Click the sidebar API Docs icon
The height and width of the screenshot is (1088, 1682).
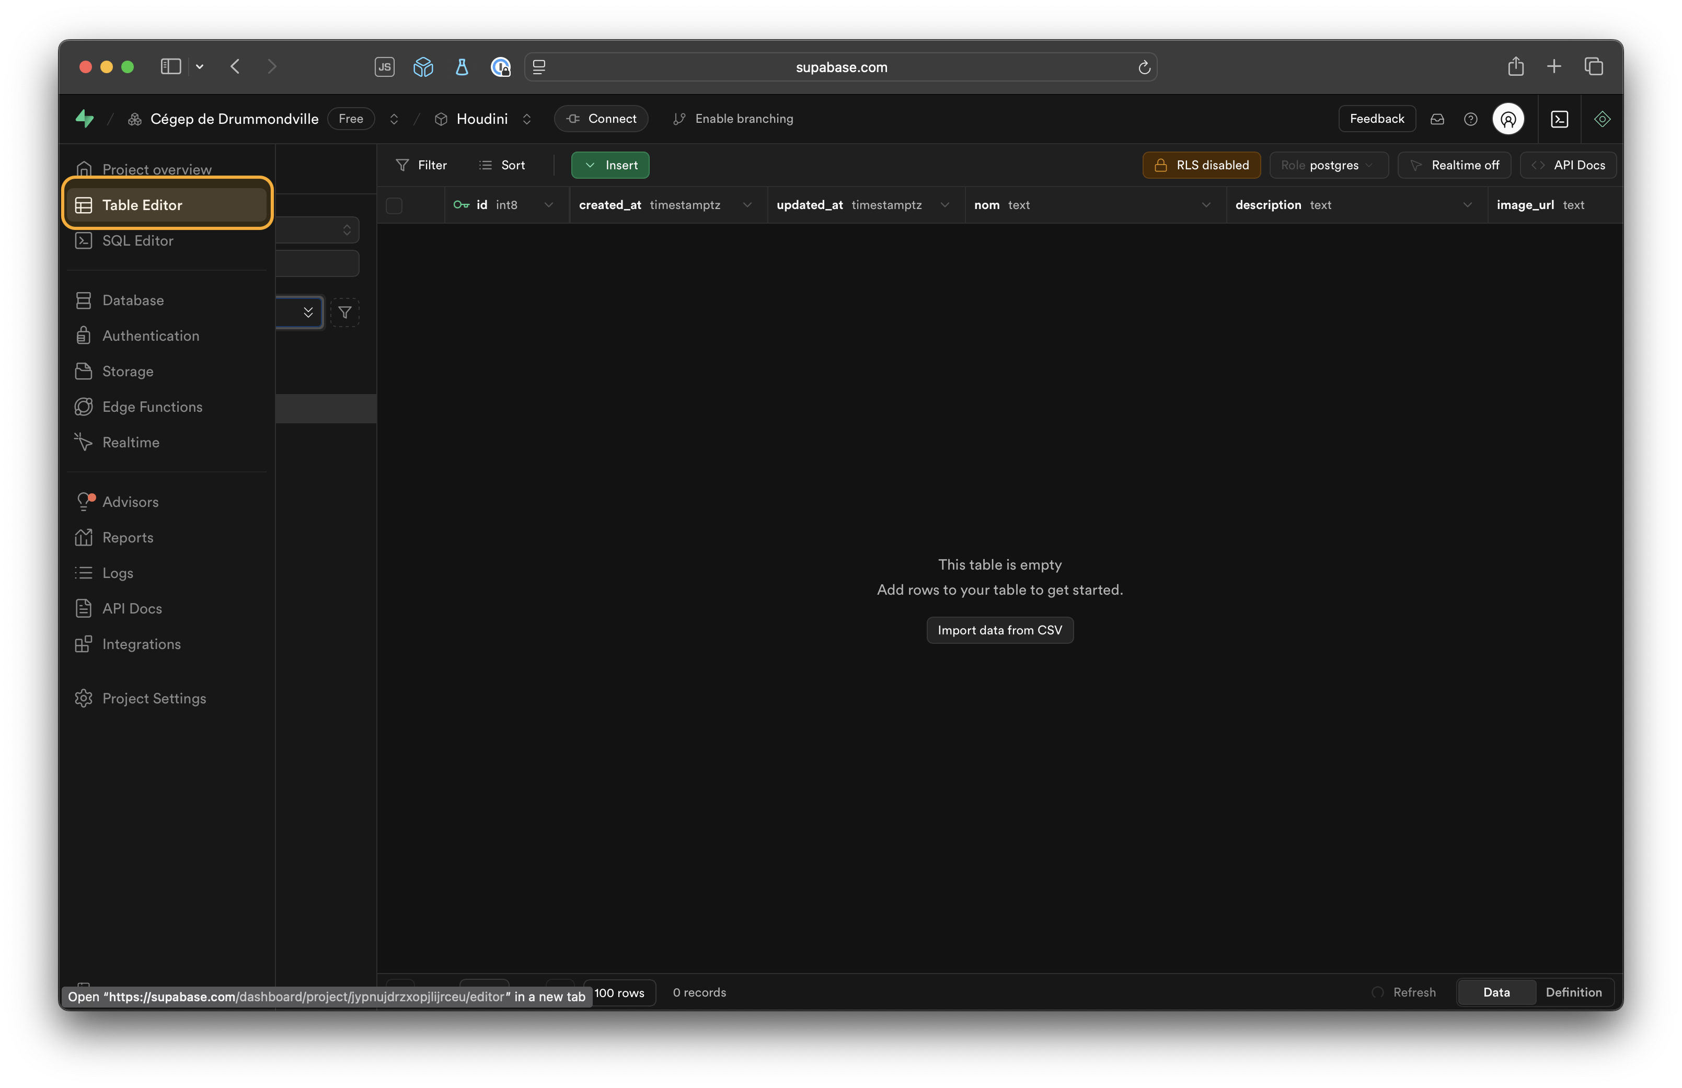click(83, 608)
